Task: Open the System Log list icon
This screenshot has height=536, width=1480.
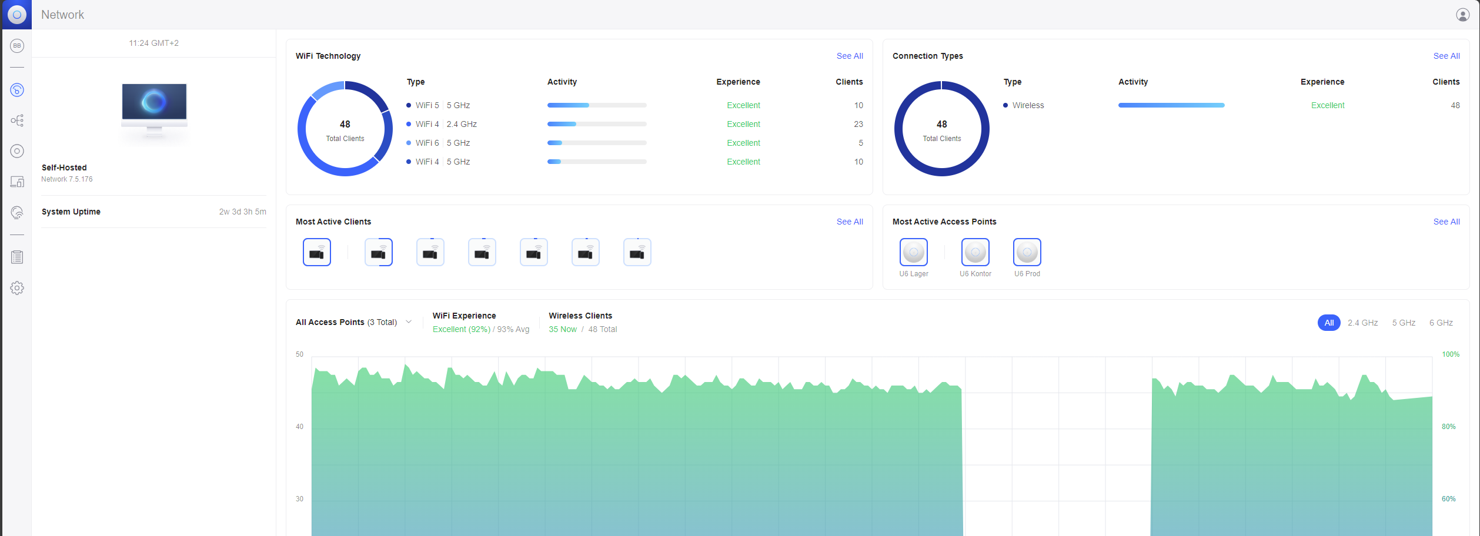Action: (x=17, y=257)
